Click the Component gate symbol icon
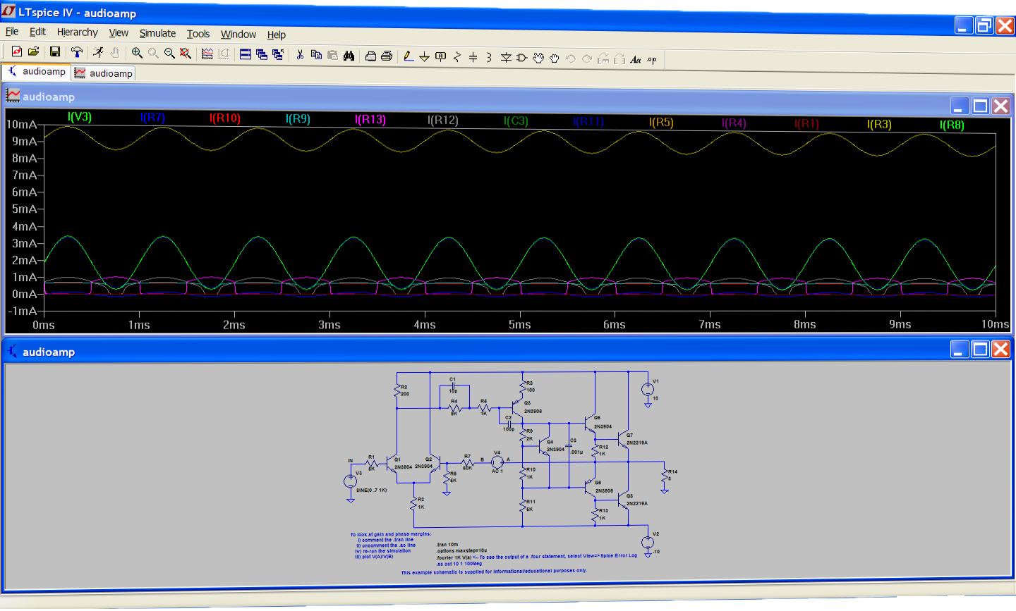Viewport: 1016px width, 611px height. (x=522, y=58)
